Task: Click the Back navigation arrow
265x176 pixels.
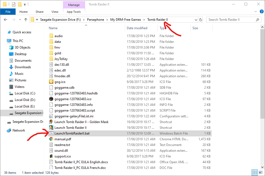Action: (6, 20)
